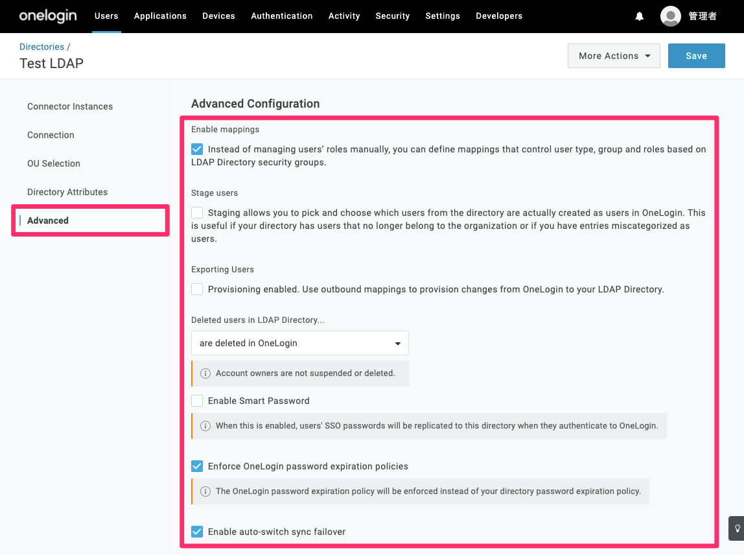Image resolution: width=744 pixels, height=555 pixels.
Task: Uncheck Enforce OneLogin password expiration policies
Action: coord(197,466)
